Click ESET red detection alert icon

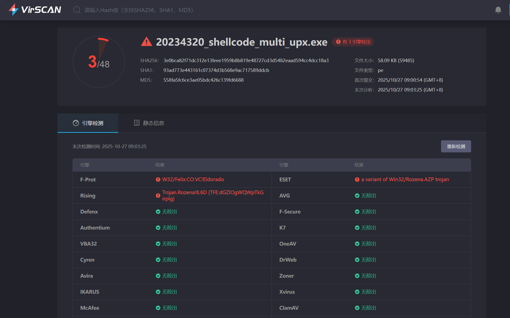click(357, 179)
